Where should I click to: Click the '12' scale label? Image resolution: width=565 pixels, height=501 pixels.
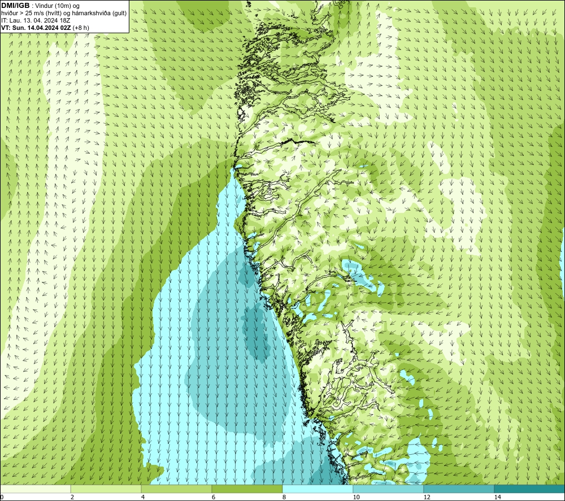[427, 497]
